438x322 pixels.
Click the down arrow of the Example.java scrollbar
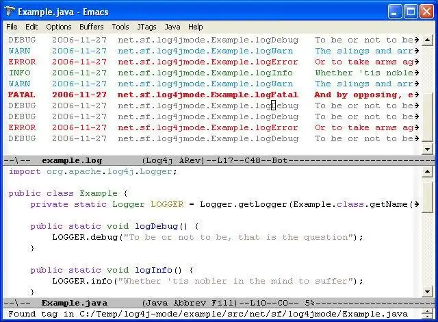point(427,292)
